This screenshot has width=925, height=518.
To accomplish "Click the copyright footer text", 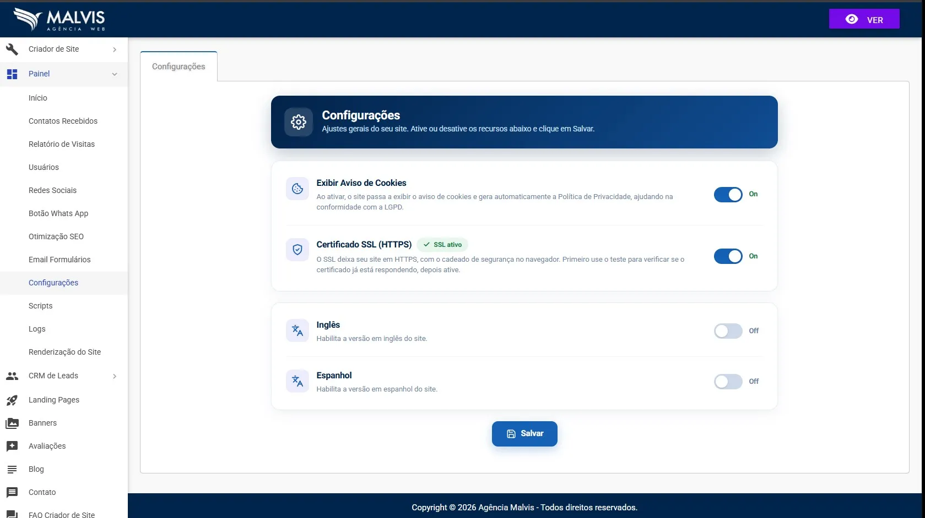I will pos(524,508).
